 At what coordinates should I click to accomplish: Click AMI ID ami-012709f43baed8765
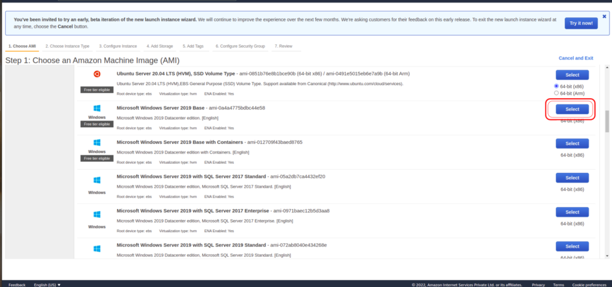[x=275, y=142]
